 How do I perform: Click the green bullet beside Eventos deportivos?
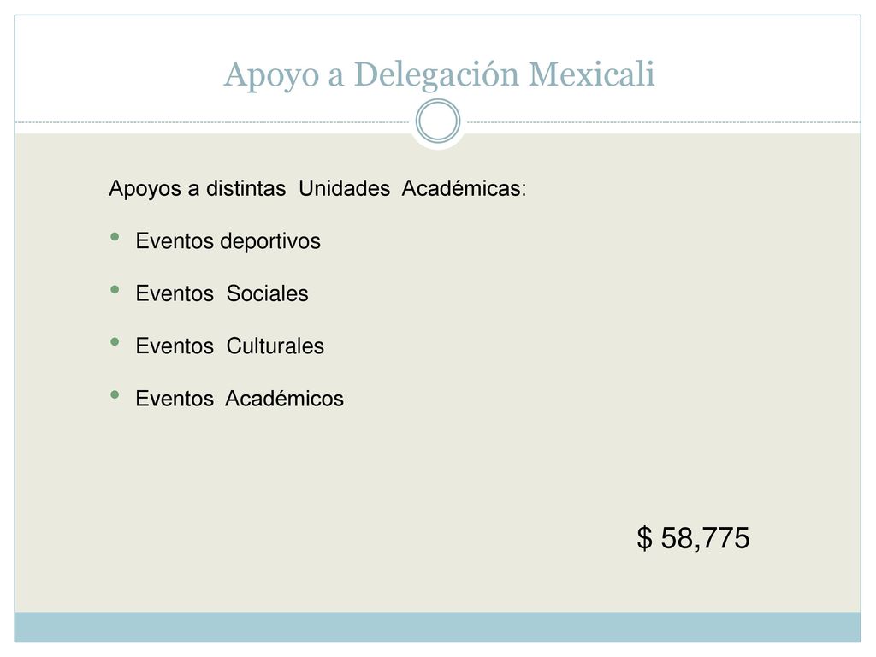115,237
